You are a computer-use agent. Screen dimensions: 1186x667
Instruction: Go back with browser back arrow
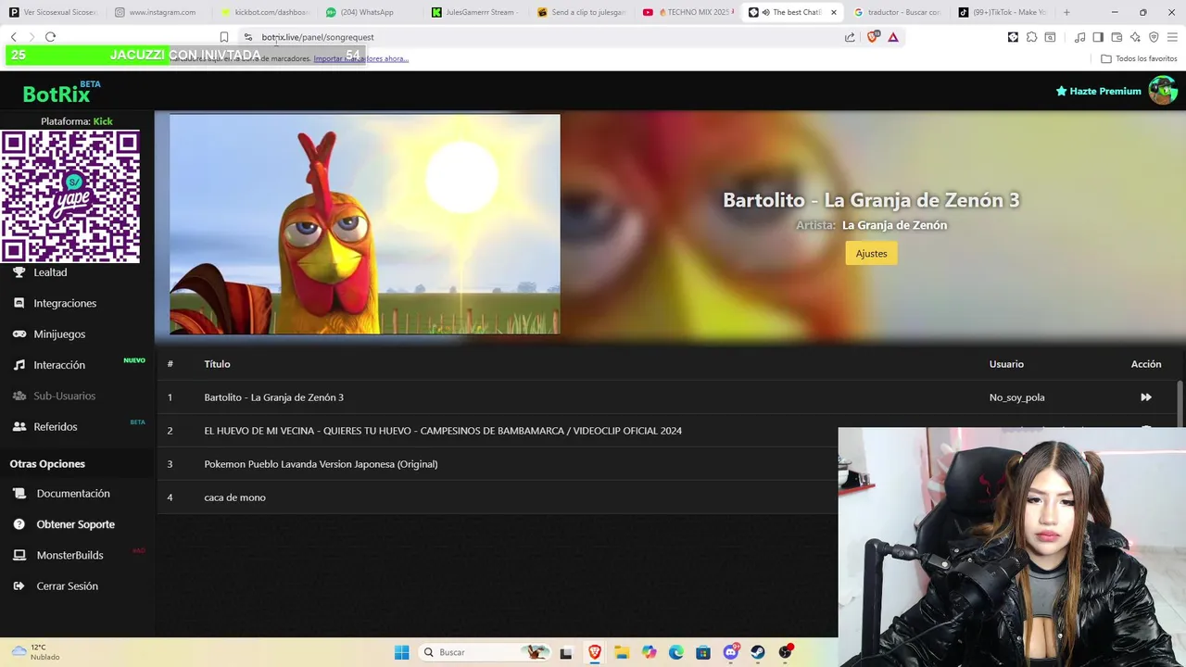tap(13, 37)
